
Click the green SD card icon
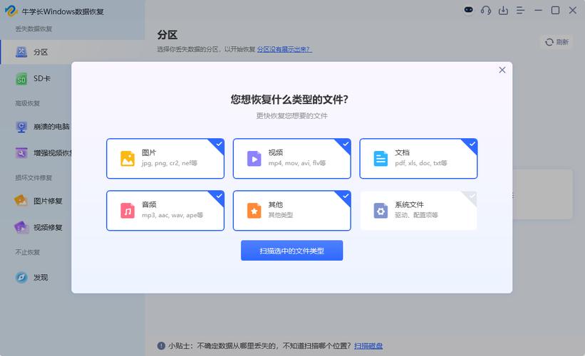click(x=21, y=79)
